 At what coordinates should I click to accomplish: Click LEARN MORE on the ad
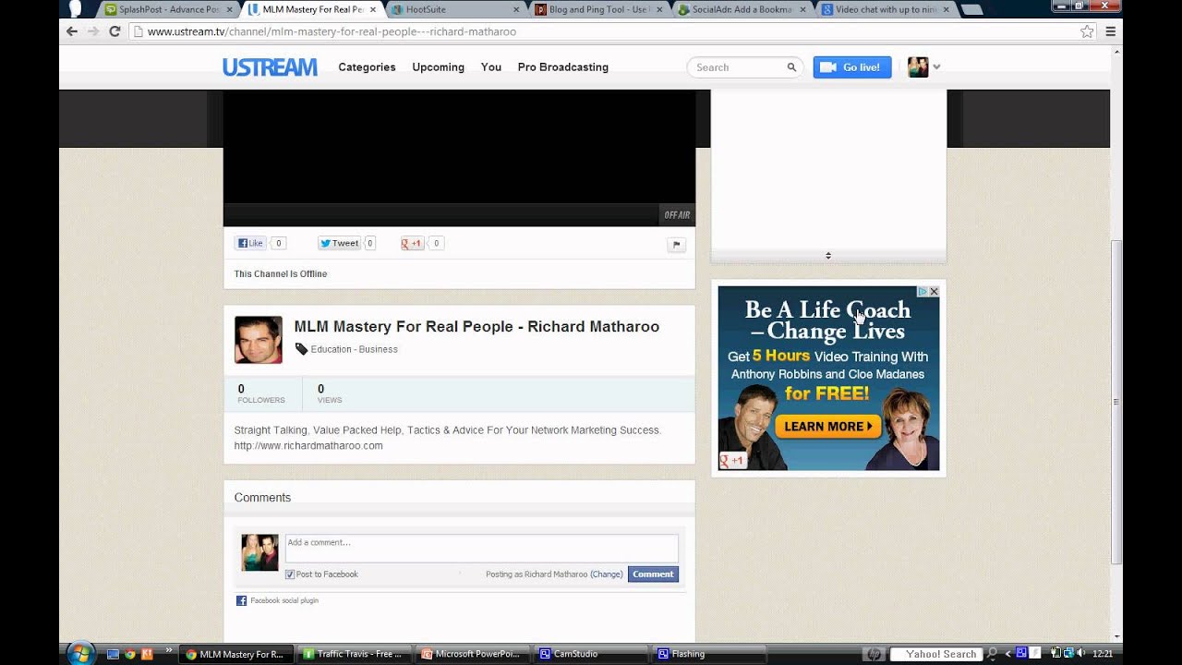click(x=827, y=426)
